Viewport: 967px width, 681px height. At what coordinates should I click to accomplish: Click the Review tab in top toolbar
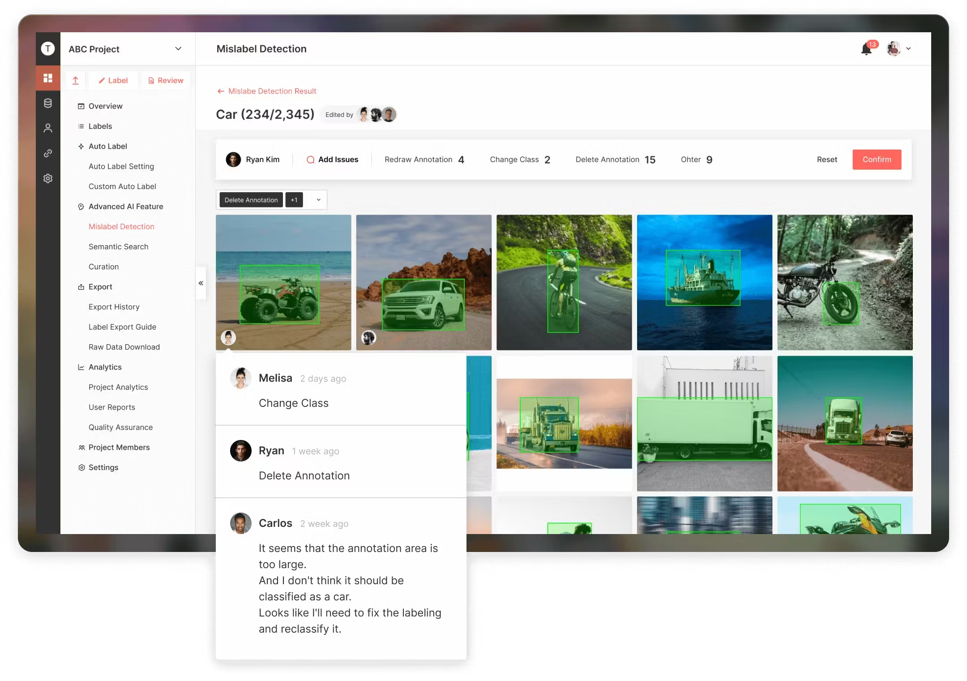164,80
